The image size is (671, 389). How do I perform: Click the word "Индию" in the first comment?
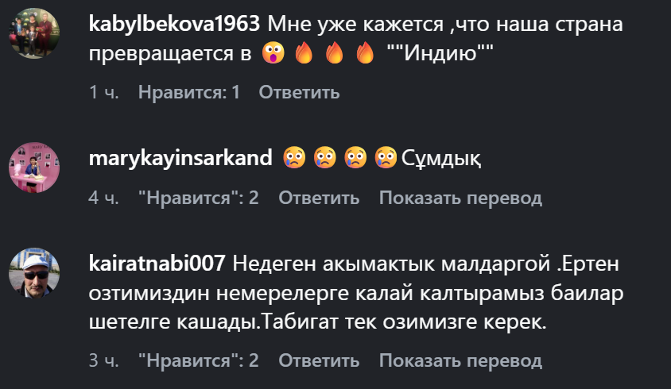click(440, 53)
